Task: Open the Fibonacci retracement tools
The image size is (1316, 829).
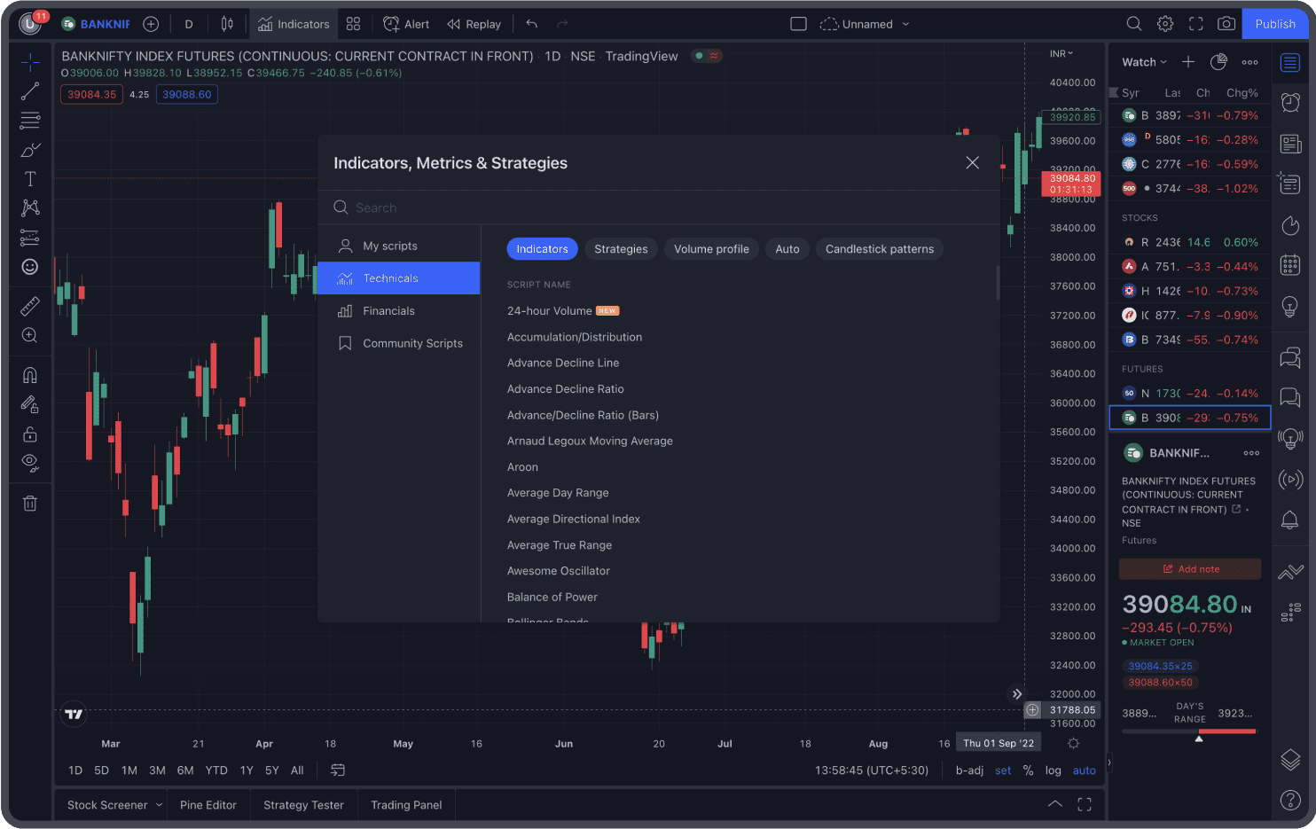Action: pos(30,121)
